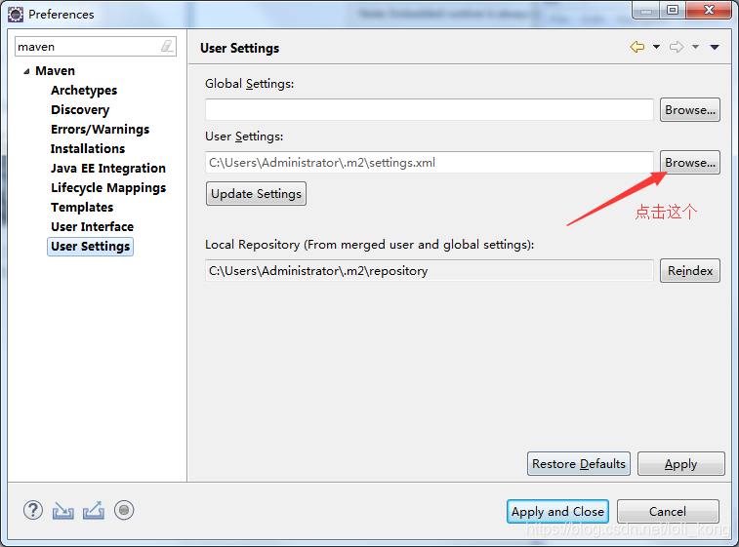Click the Reindex button
Viewport: 739px width, 547px height.
[690, 271]
